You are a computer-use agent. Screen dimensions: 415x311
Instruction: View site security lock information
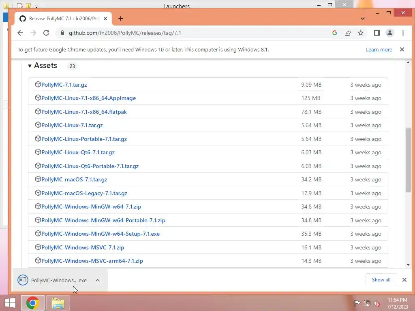[x=62, y=33]
